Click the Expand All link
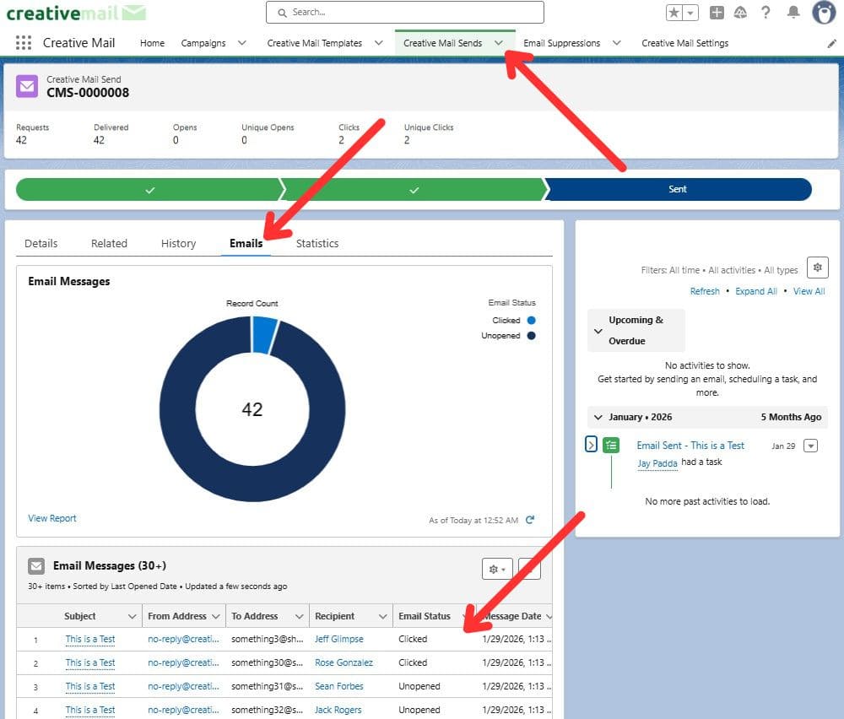The width and height of the screenshot is (844, 719). pyautogui.click(x=755, y=291)
